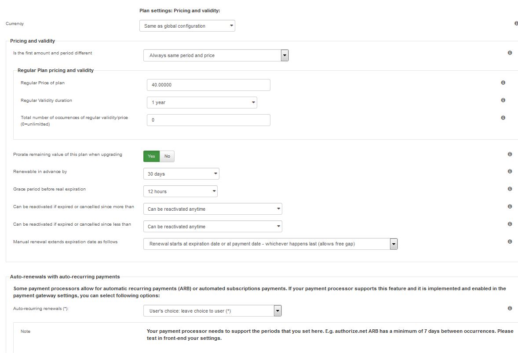This screenshot has width=518, height=353.
Task: Click the 'Note' label
Action: [x=26, y=331]
